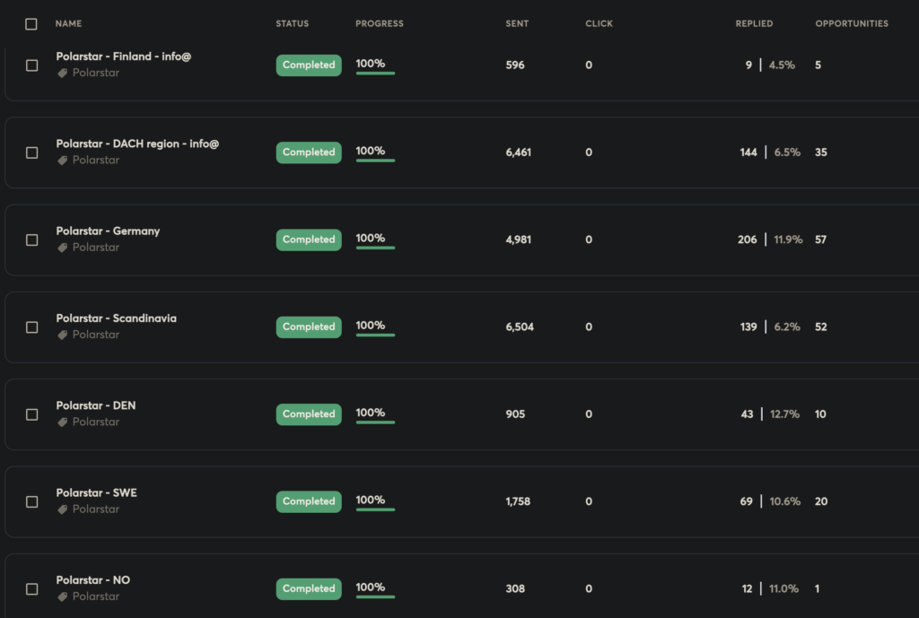This screenshot has width=919, height=618.
Task: Open the Polarstar - DEN campaign
Action: click(x=96, y=405)
